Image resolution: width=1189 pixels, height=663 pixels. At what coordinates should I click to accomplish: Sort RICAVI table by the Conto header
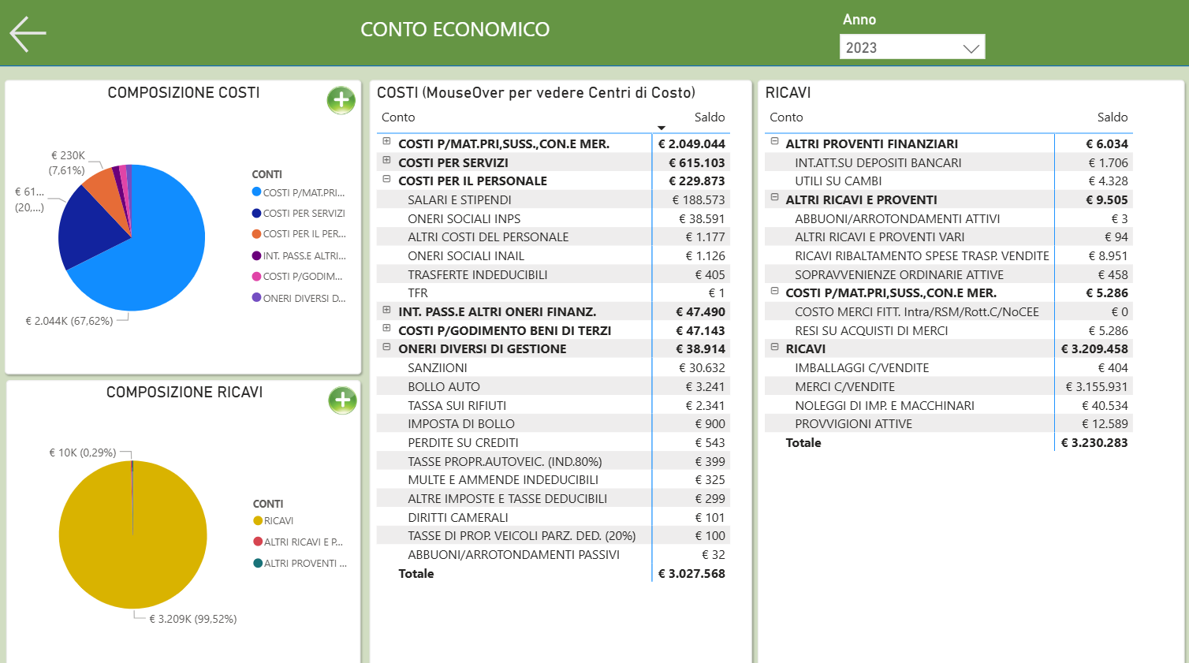[786, 117]
